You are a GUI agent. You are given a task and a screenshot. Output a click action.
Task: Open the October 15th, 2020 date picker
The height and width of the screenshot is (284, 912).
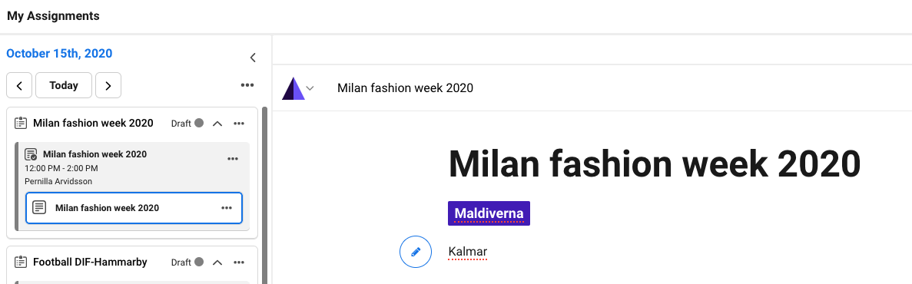click(x=59, y=54)
